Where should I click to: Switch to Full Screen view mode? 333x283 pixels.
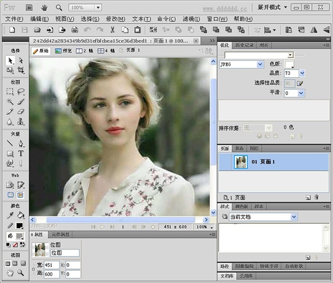[x=23, y=264]
